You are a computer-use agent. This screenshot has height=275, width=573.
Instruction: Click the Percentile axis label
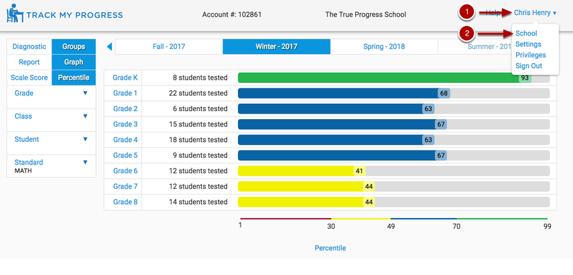(330, 248)
